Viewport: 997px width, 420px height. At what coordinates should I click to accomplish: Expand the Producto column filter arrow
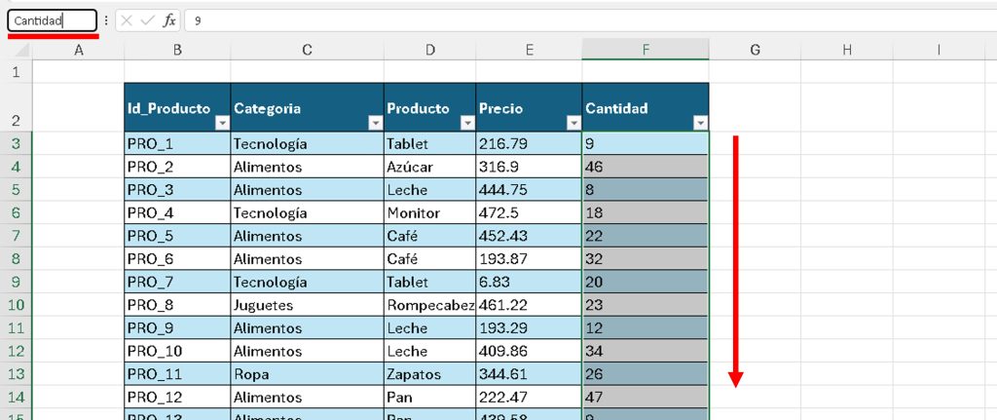[466, 123]
